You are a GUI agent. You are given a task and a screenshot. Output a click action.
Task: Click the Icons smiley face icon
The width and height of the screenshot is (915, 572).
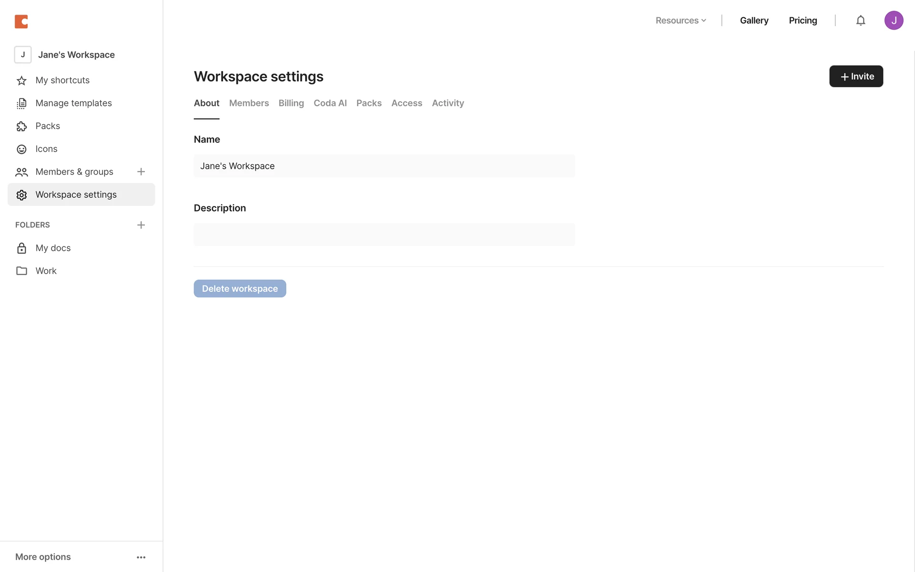[21, 149]
